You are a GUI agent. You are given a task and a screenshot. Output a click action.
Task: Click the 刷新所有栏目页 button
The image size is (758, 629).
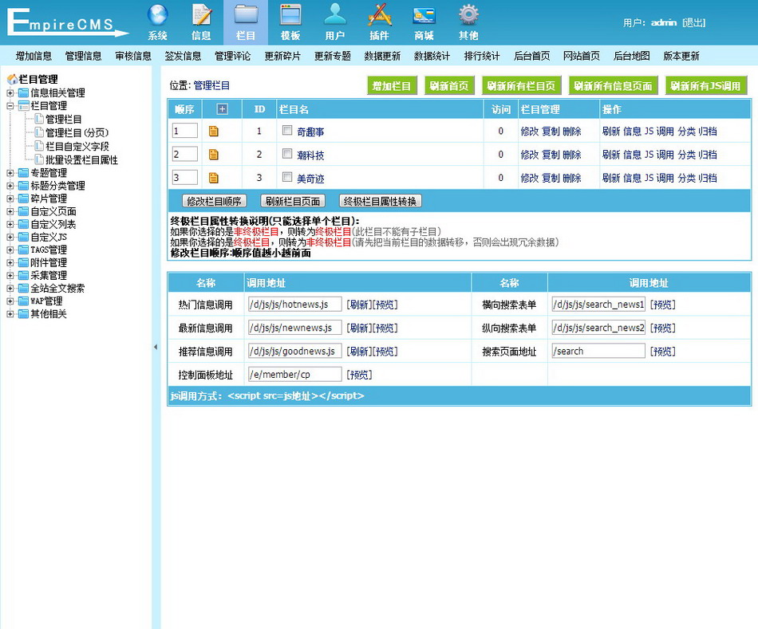point(521,86)
